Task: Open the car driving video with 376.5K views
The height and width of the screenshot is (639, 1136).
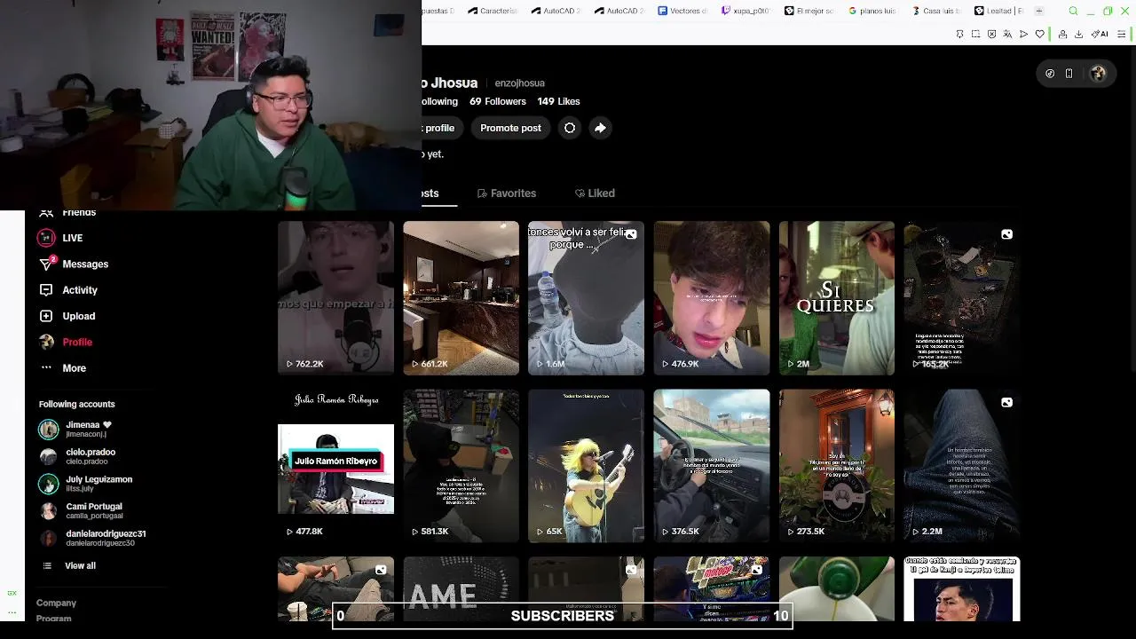Action: [712, 466]
